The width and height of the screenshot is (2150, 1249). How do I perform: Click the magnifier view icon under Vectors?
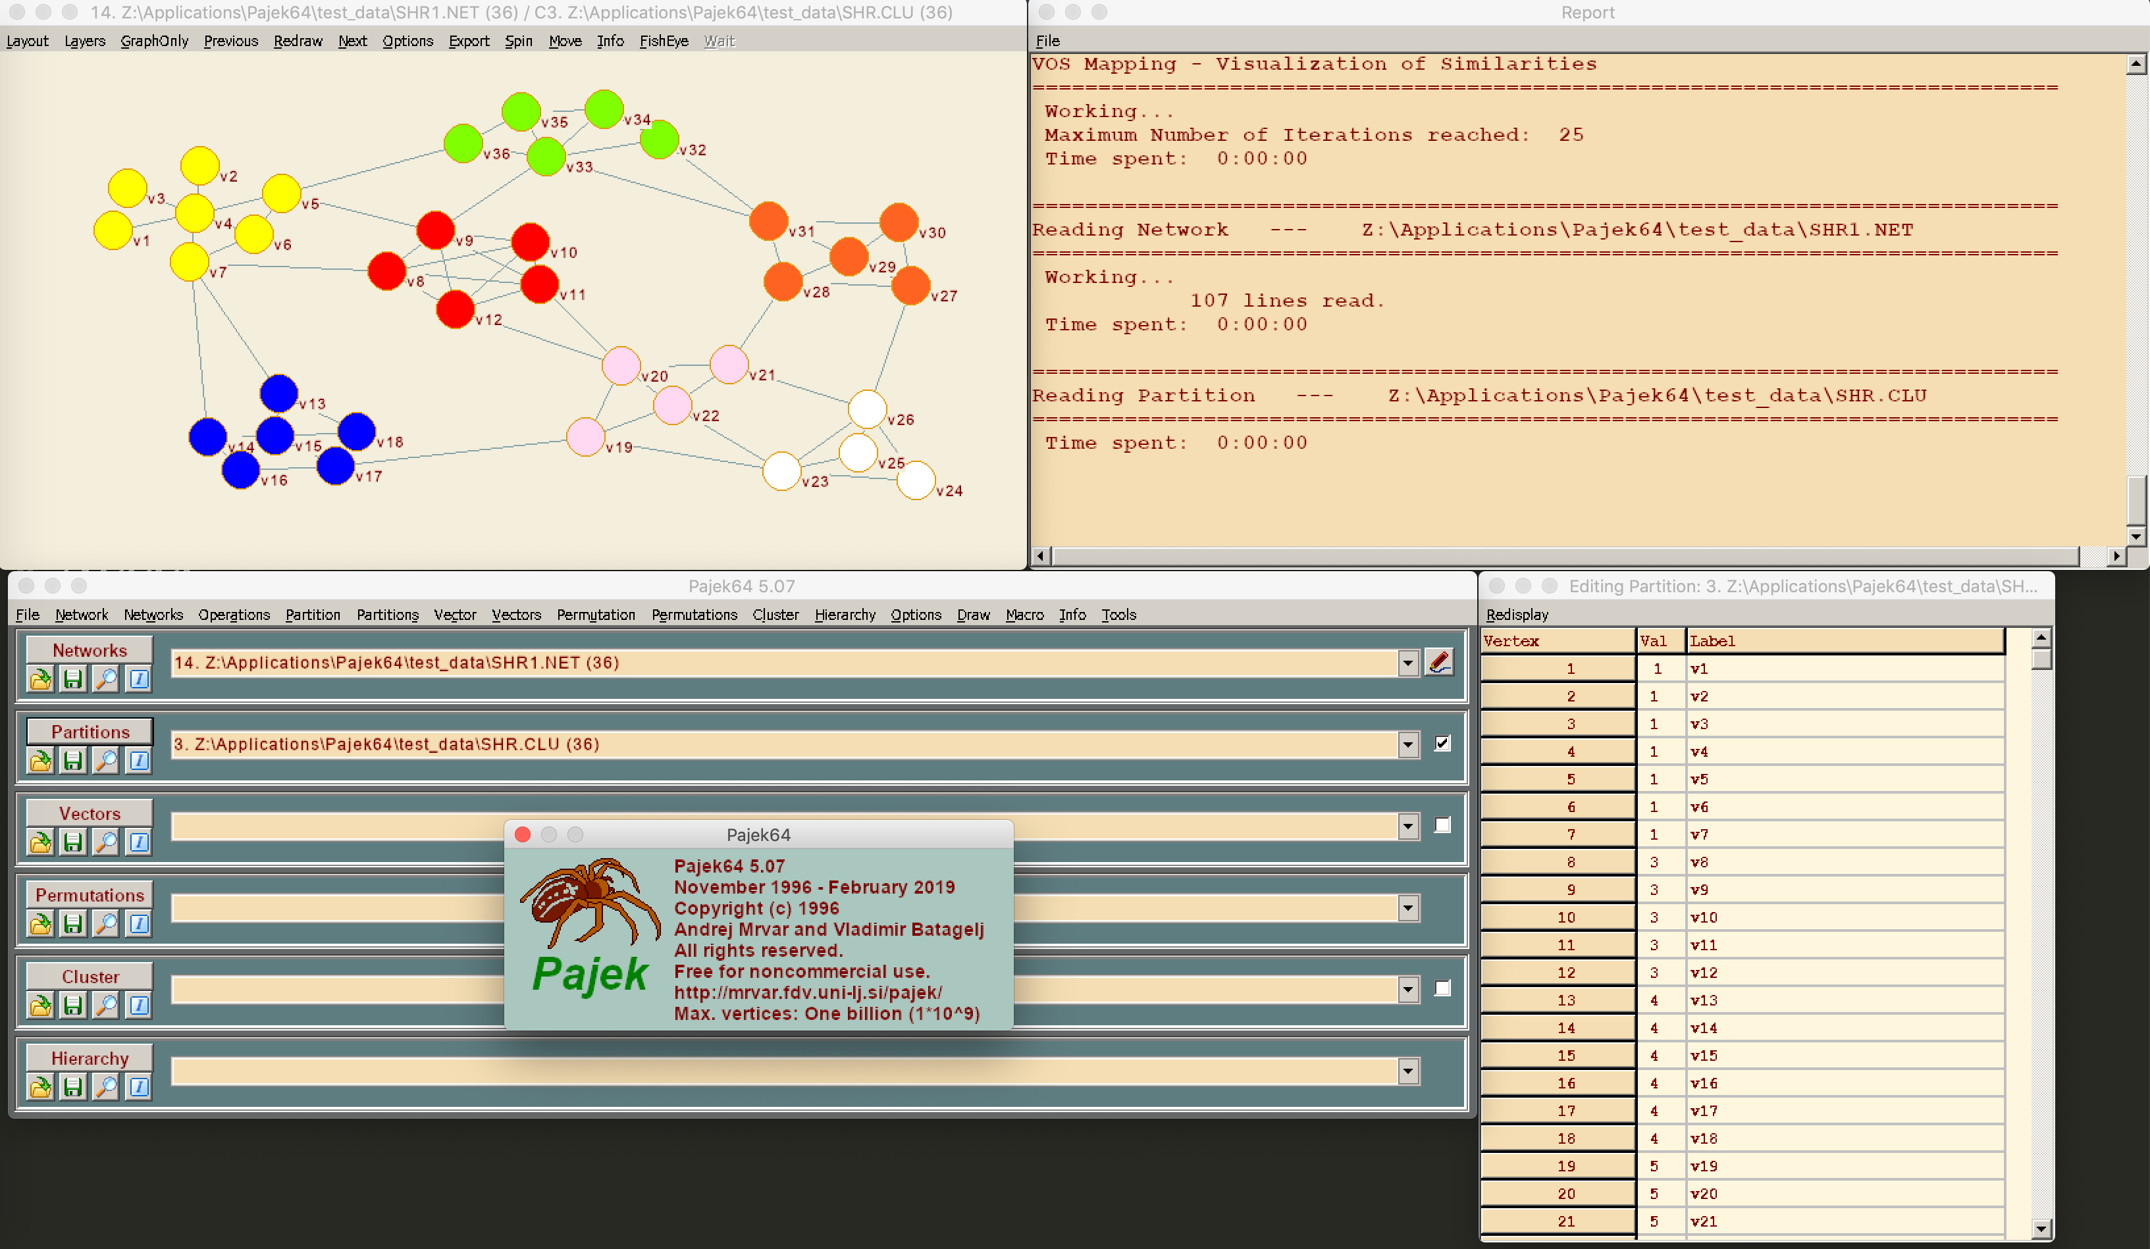106,842
